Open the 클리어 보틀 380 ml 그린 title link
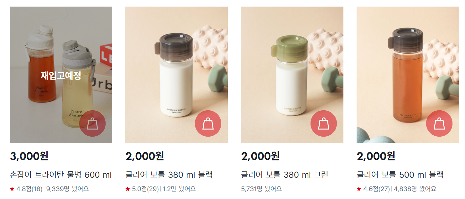Viewport: 465px width, 199px height. (x=285, y=175)
